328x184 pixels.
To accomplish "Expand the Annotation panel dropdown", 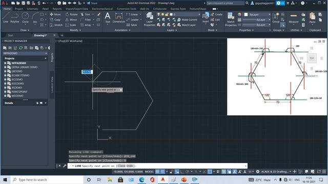I will click(x=122, y=30).
